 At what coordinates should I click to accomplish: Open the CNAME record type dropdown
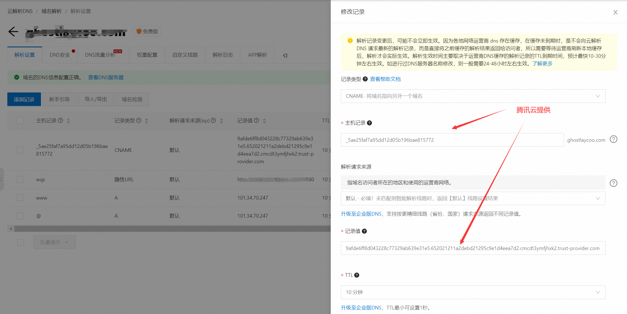tap(473, 96)
